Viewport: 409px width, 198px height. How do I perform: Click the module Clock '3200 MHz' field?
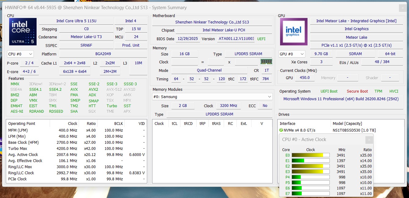coord(229,106)
